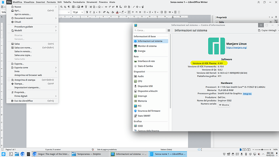Click the strikethrough formatting icon
The height and width of the screenshot is (157, 279).
99,12
